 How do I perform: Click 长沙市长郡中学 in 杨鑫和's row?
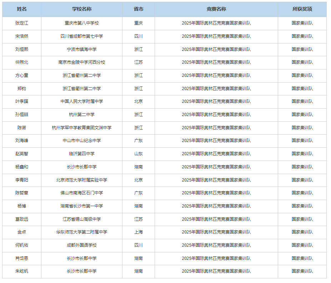(82, 167)
